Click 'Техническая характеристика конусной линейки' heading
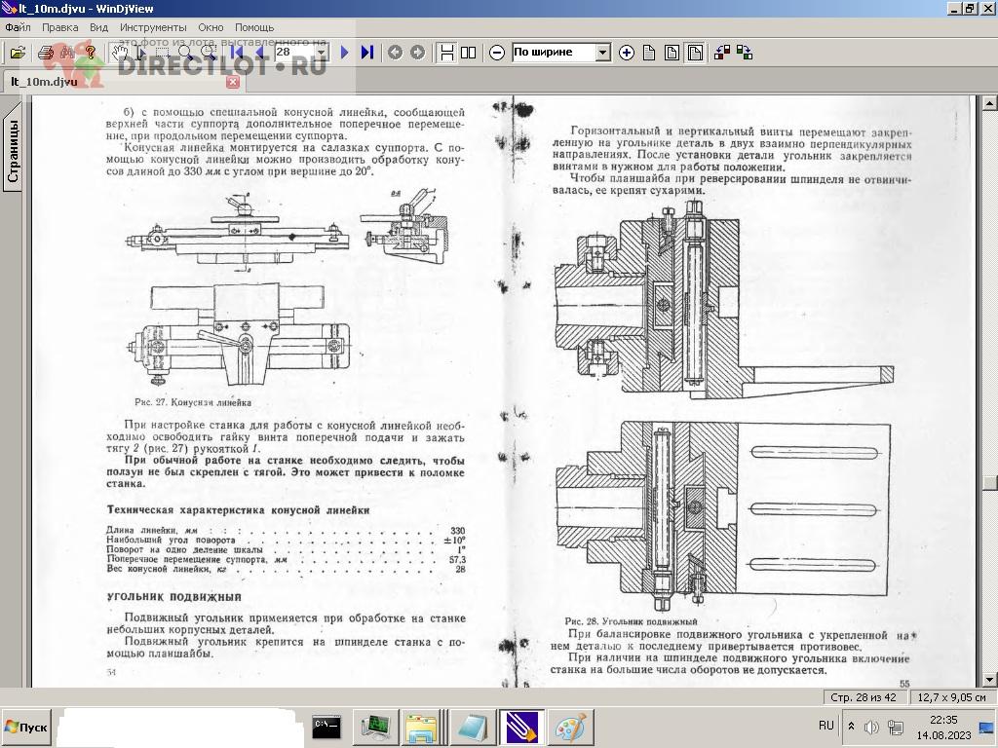This screenshot has width=998, height=748. [x=238, y=510]
